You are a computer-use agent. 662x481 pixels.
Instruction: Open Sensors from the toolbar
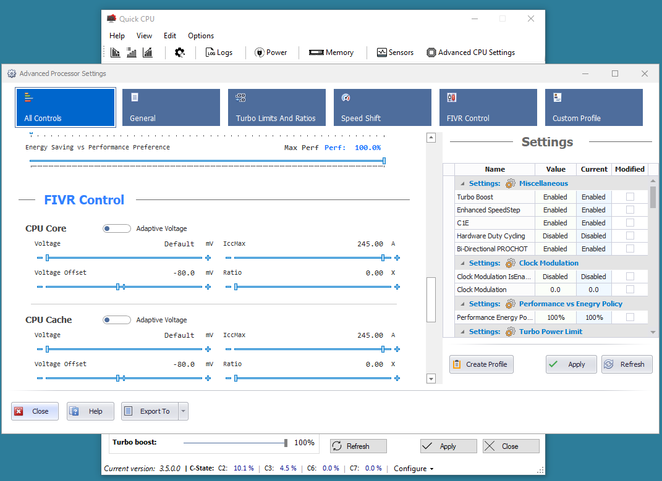tap(395, 52)
